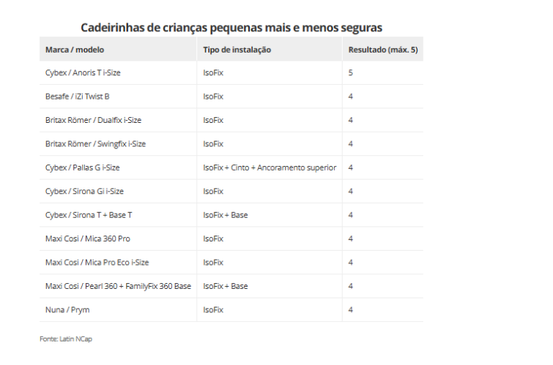The image size is (553, 365).
Task: Click 'Maxi Cosi / Mica Pro Eco i-Size'
Action: 96,262
